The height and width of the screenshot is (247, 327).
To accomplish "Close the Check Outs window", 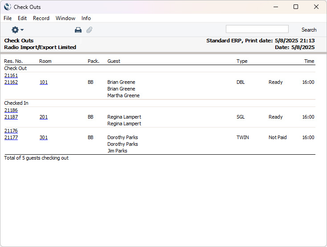I will 316,7.
